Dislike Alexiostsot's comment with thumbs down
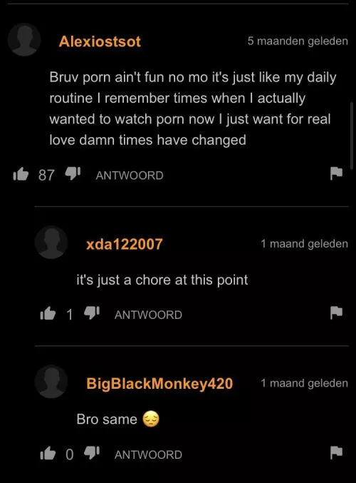This screenshot has height=483, width=356. [x=73, y=173]
